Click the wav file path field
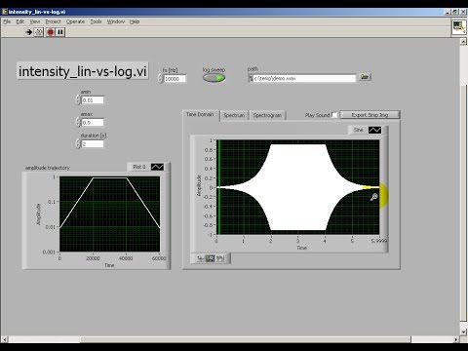Viewport: 468px width, 351px height. pos(304,78)
